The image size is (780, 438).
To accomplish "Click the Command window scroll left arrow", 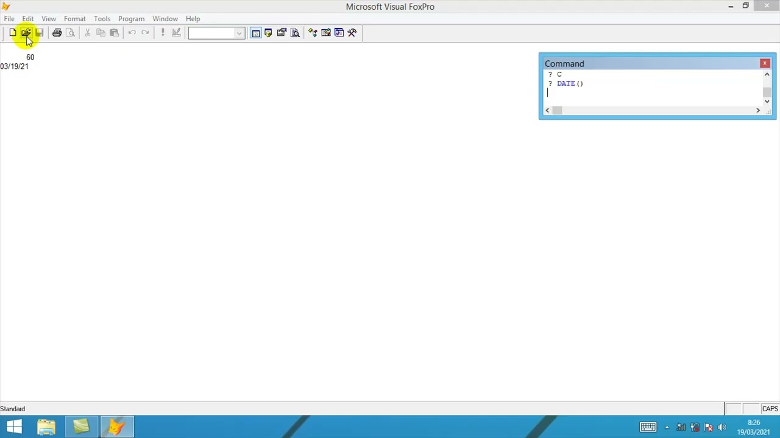I will [547, 110].
